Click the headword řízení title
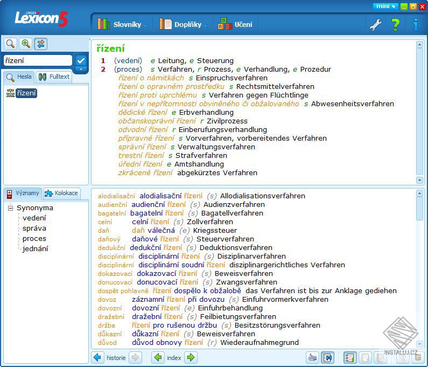 pos(110,49)
